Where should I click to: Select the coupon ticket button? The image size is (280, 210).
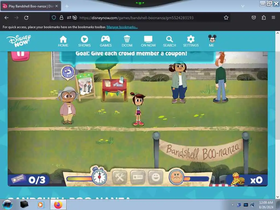click(138, 177)
